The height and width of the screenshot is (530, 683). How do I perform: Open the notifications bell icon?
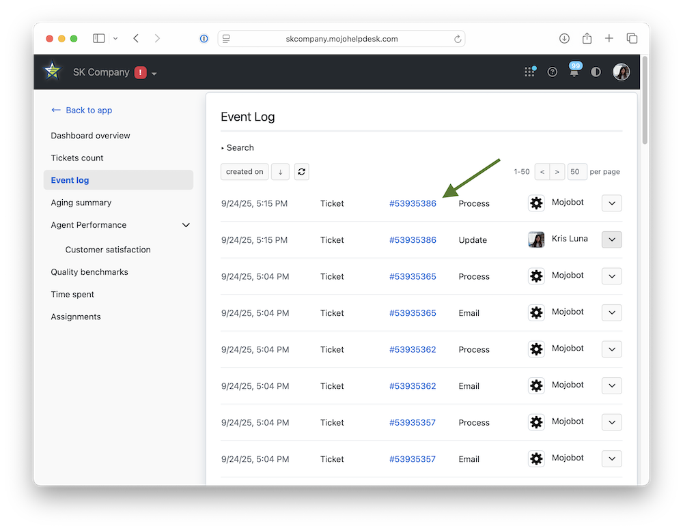[574, 72]
